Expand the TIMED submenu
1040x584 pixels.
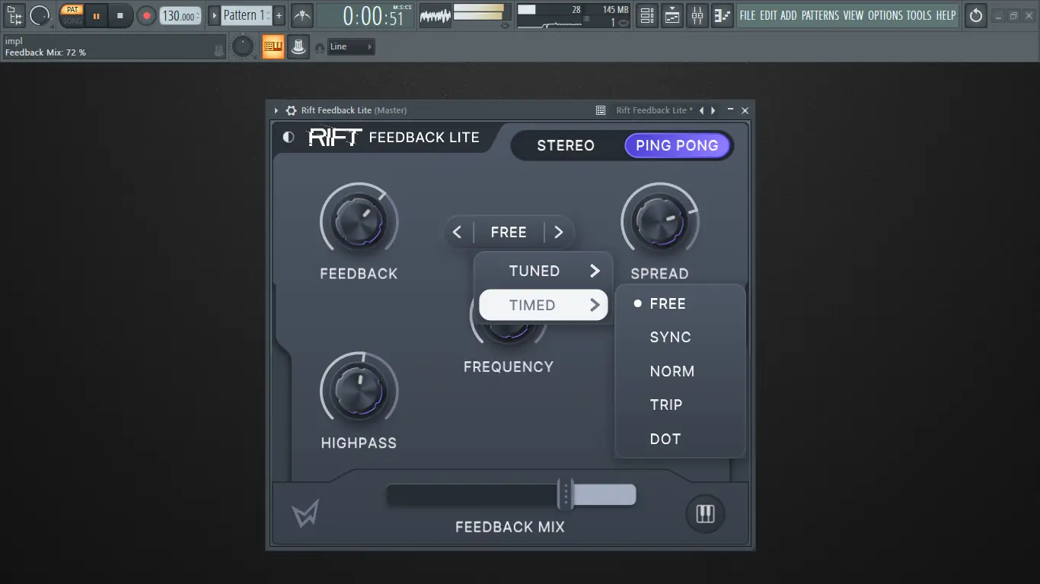click(x=543, y=305)
